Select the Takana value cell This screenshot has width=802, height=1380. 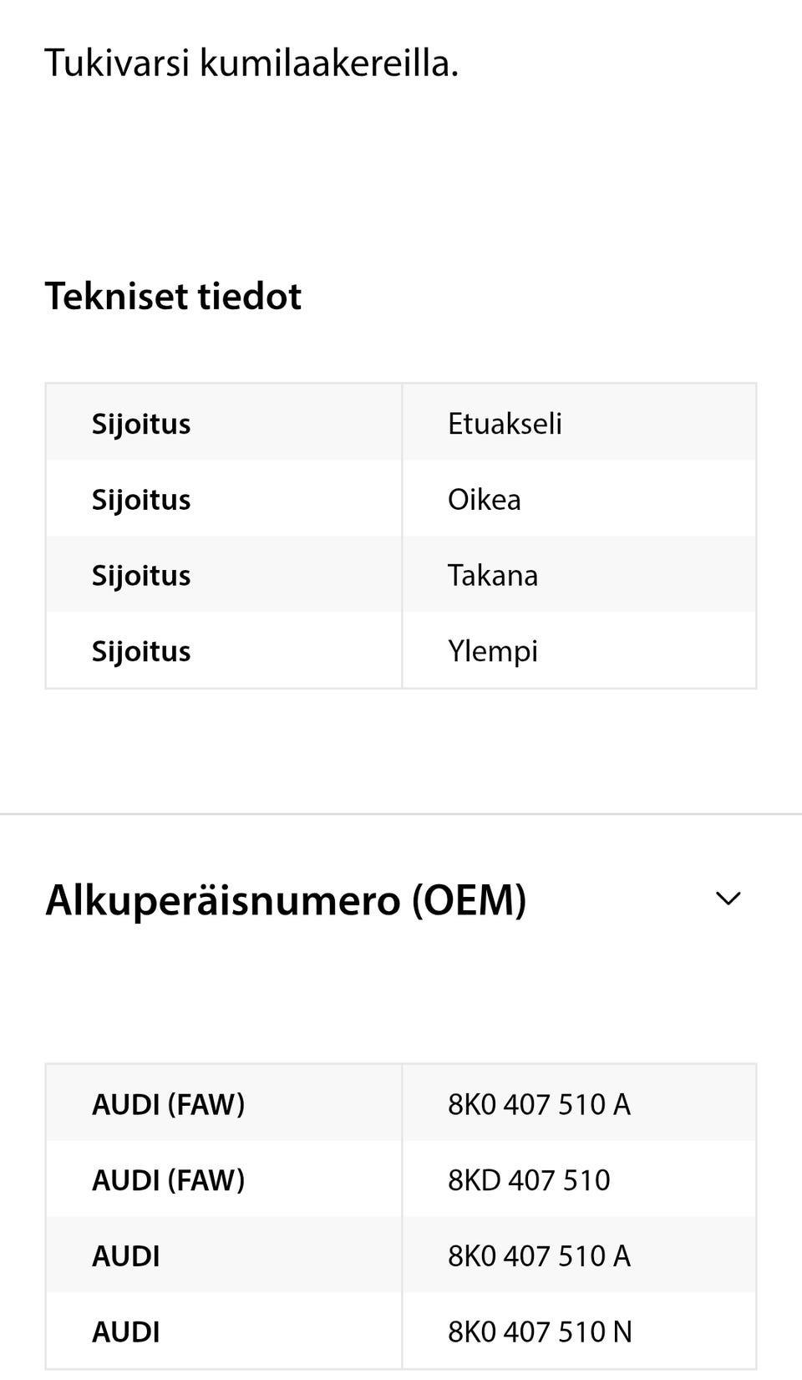[x=493, y=575]
